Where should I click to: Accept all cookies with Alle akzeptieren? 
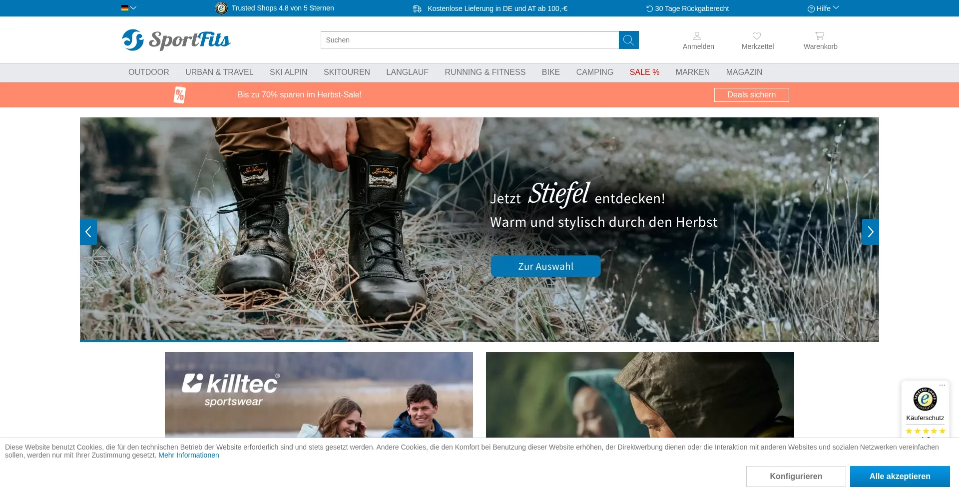(x=900, y=477)
